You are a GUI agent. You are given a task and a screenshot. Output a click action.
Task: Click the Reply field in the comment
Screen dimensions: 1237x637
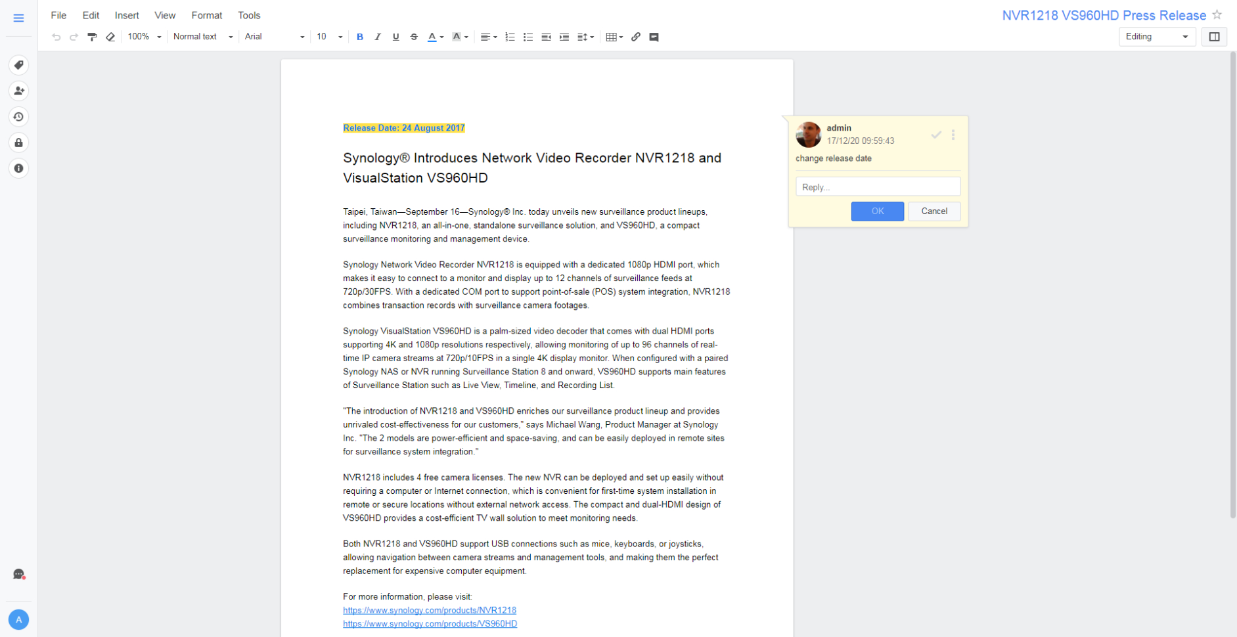pos(878,187)
